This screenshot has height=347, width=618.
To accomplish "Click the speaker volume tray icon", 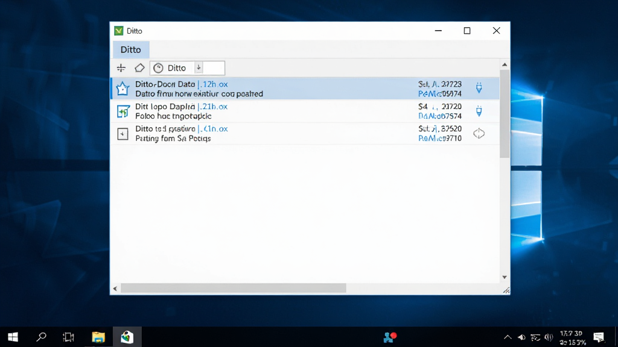I will pos(521,337).
